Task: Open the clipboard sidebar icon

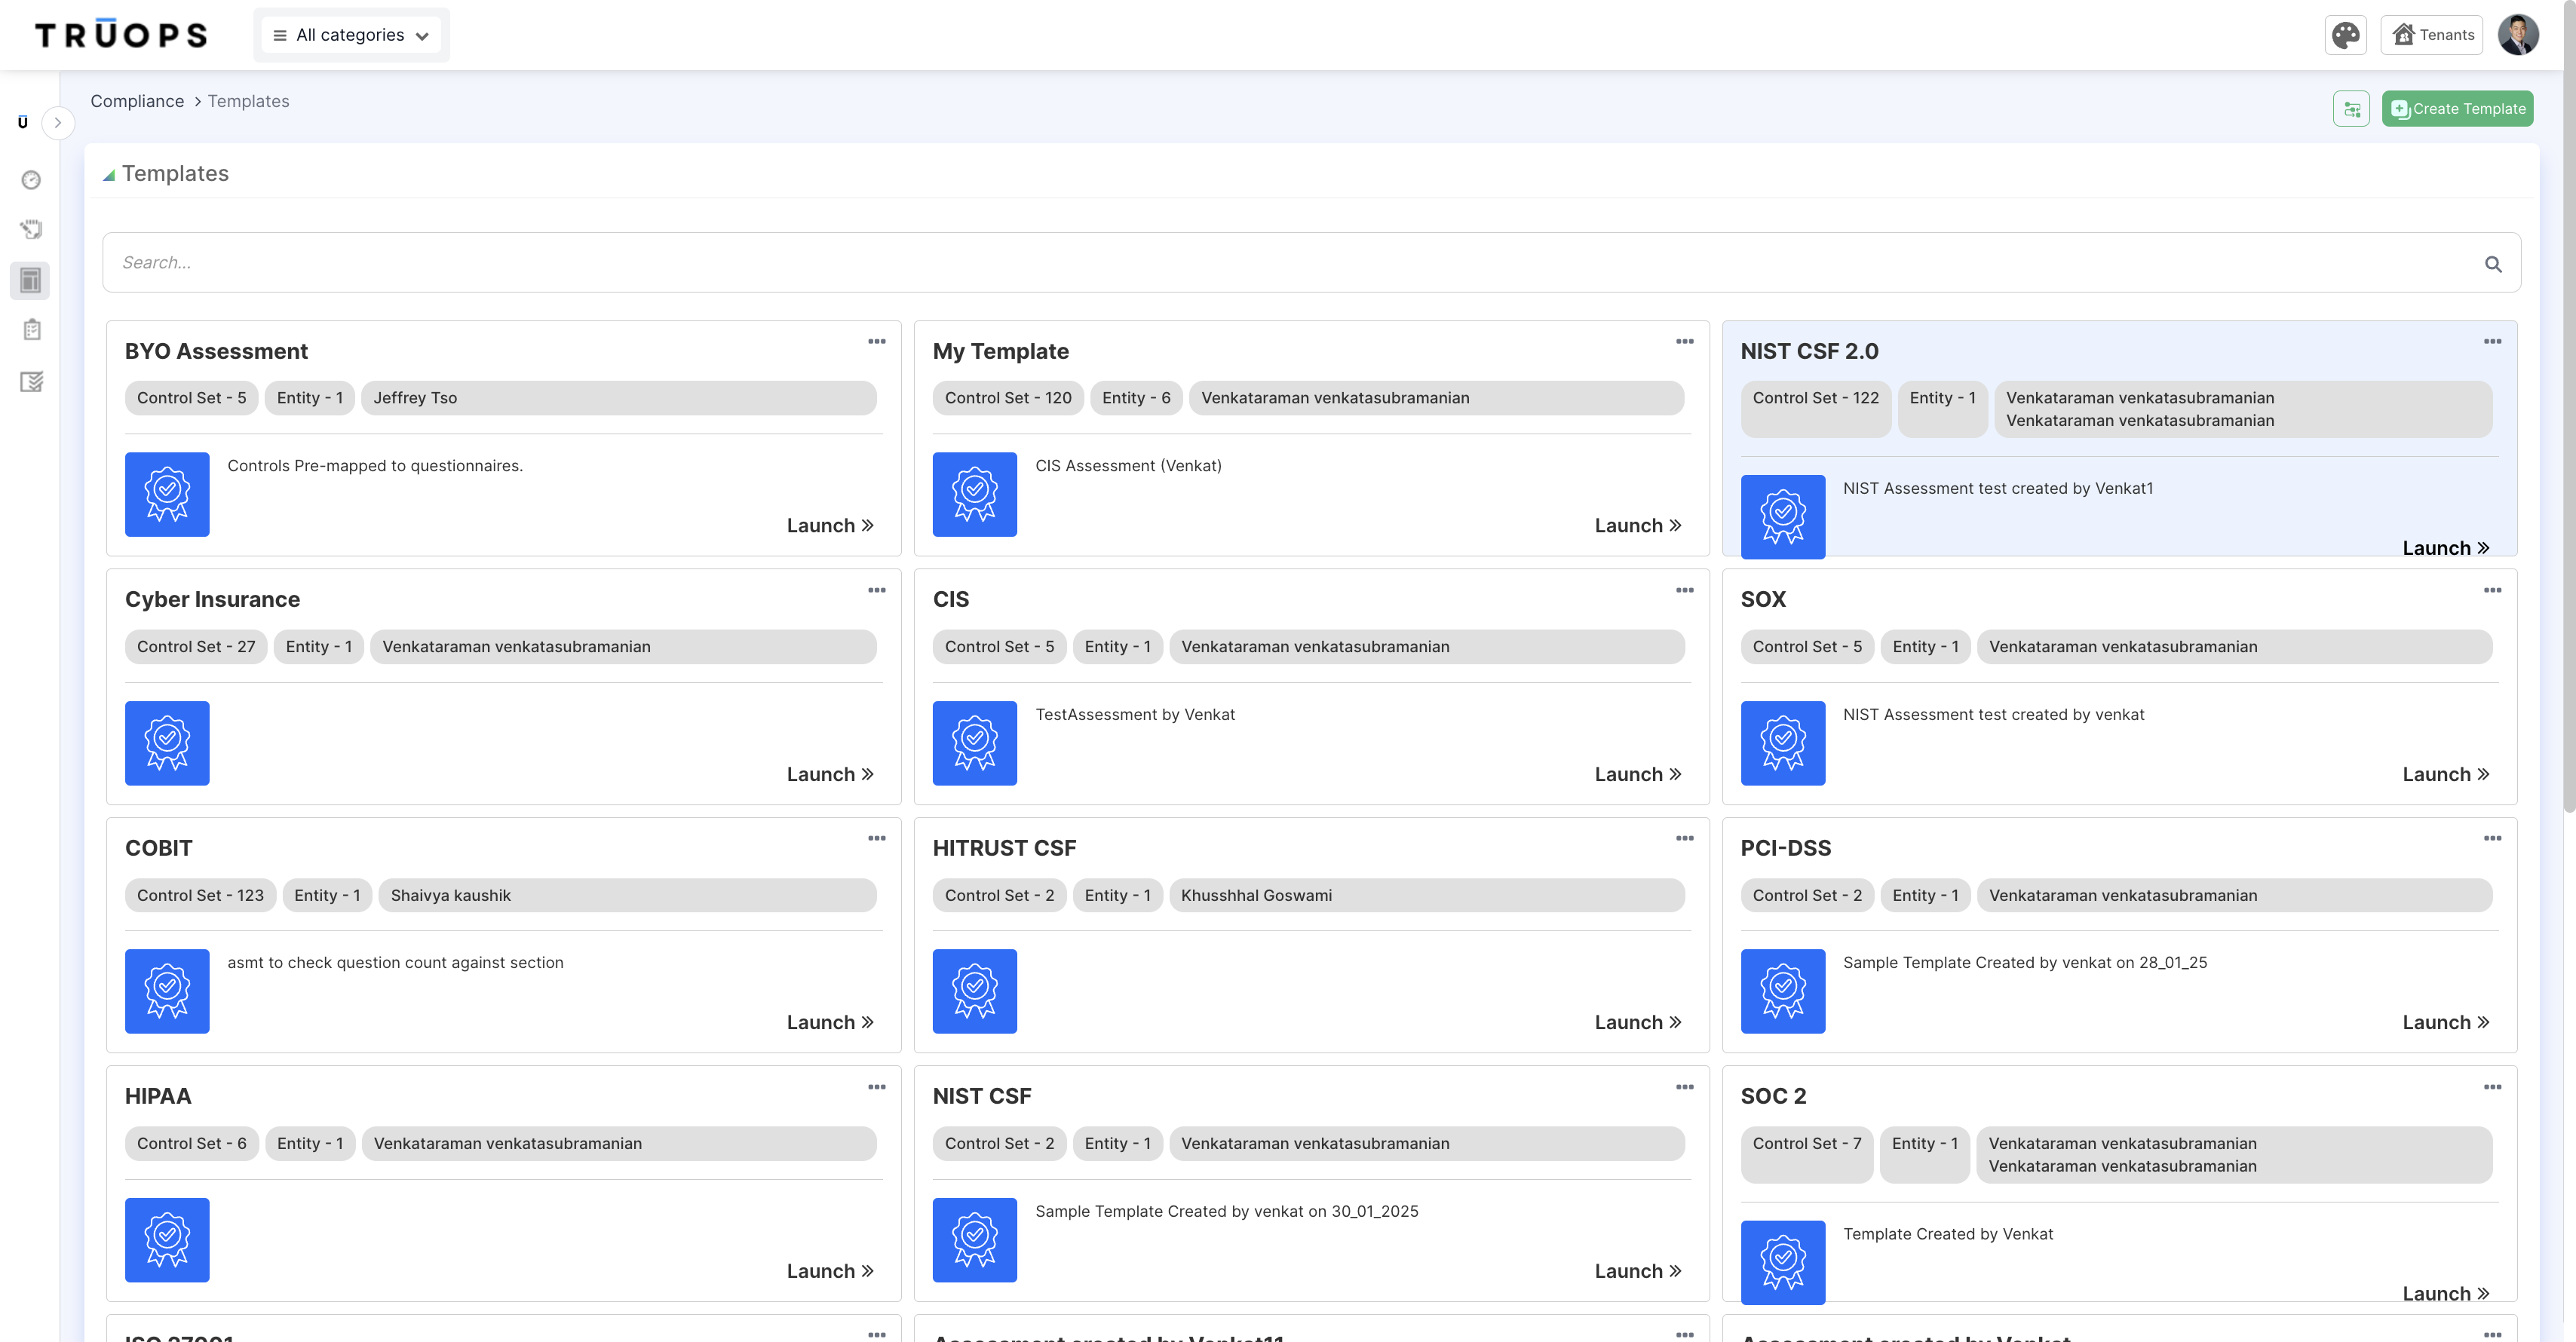Action: tap(31, 330)
